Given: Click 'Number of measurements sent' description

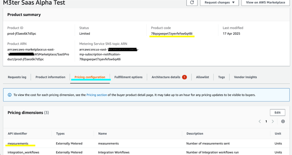Looking at the screenshot, I should (x=208, y=143).
